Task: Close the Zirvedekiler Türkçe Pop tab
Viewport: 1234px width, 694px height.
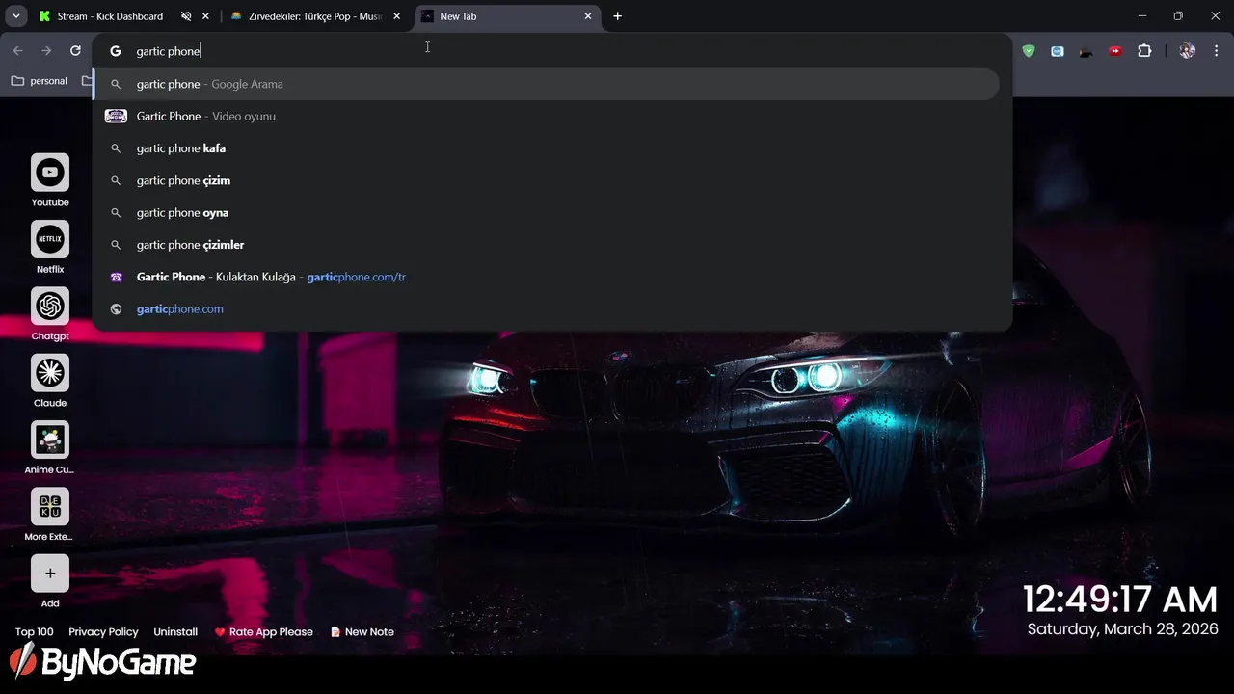Action: coord(397,16)
